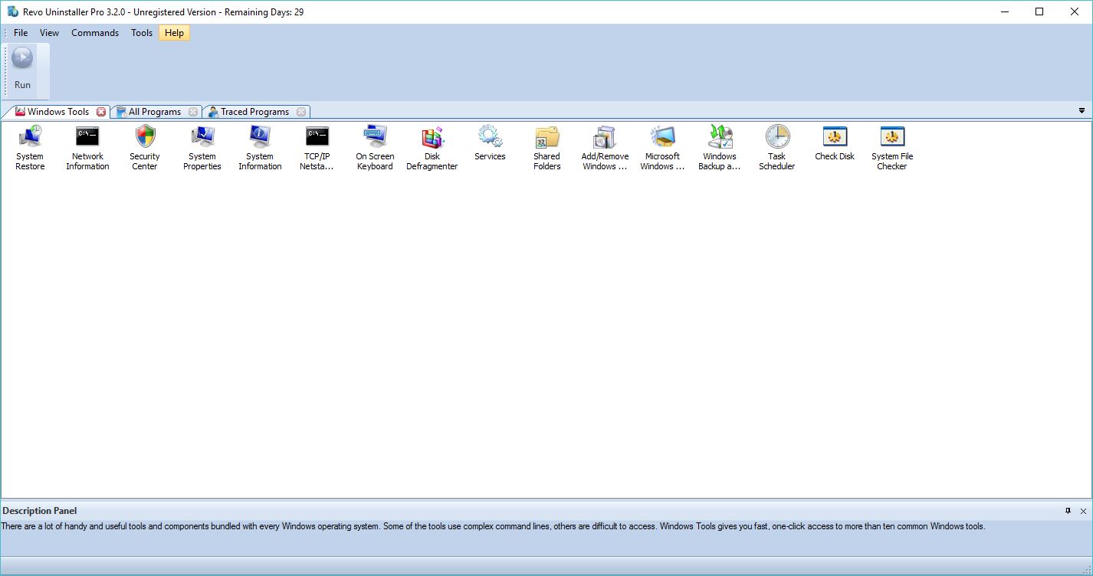Open the Tools menu

click(x=141, y=32)
